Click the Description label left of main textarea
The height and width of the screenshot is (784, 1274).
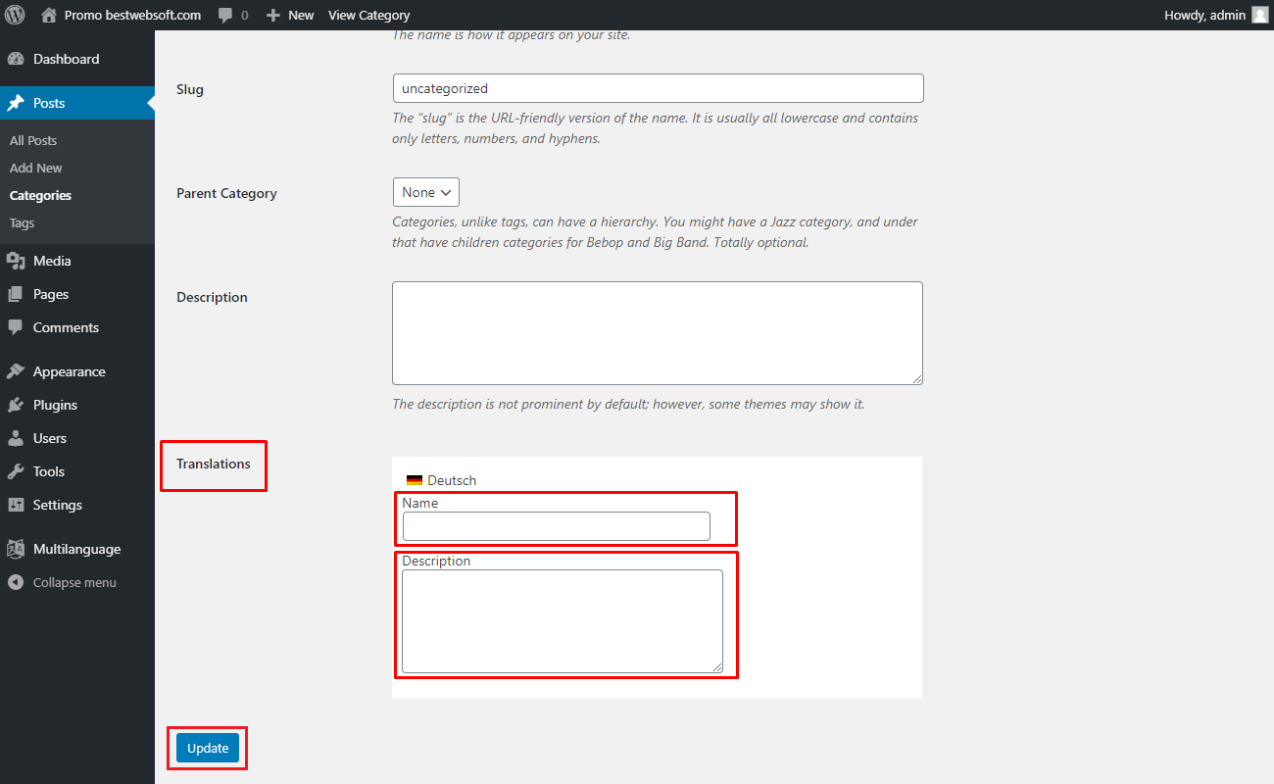click(212, 297)
